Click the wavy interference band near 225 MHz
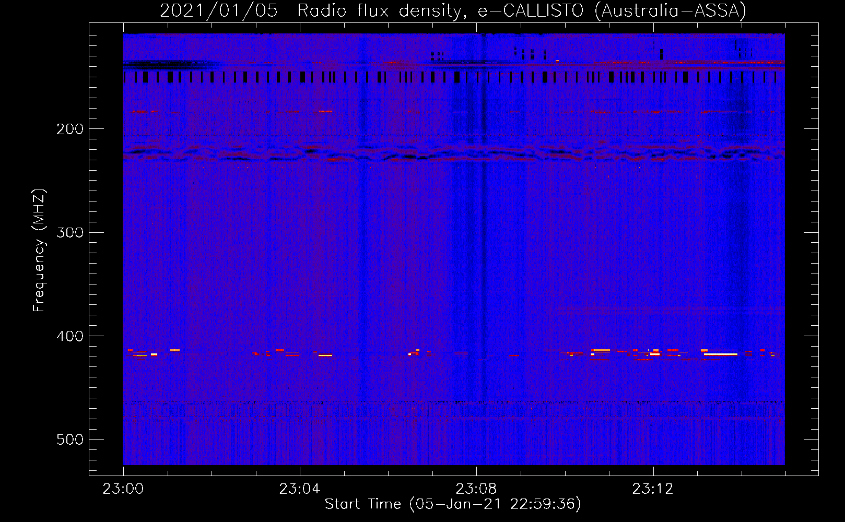 pyautogui.click(x=453, y=153)
